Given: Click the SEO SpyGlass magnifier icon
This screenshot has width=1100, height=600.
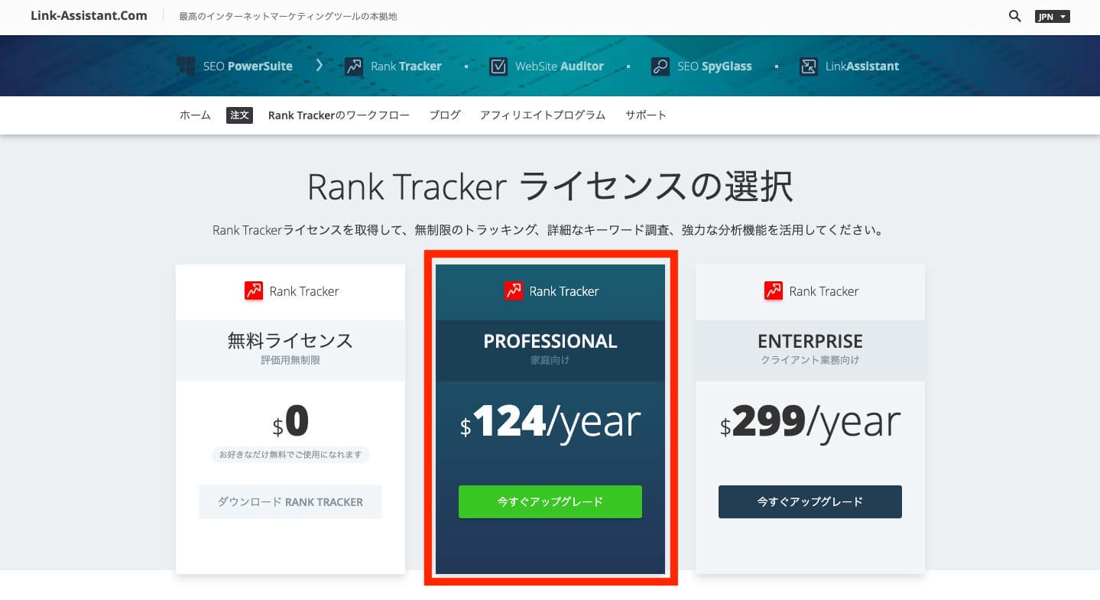Looking at the screenshot, I should [x=660, y=66].
